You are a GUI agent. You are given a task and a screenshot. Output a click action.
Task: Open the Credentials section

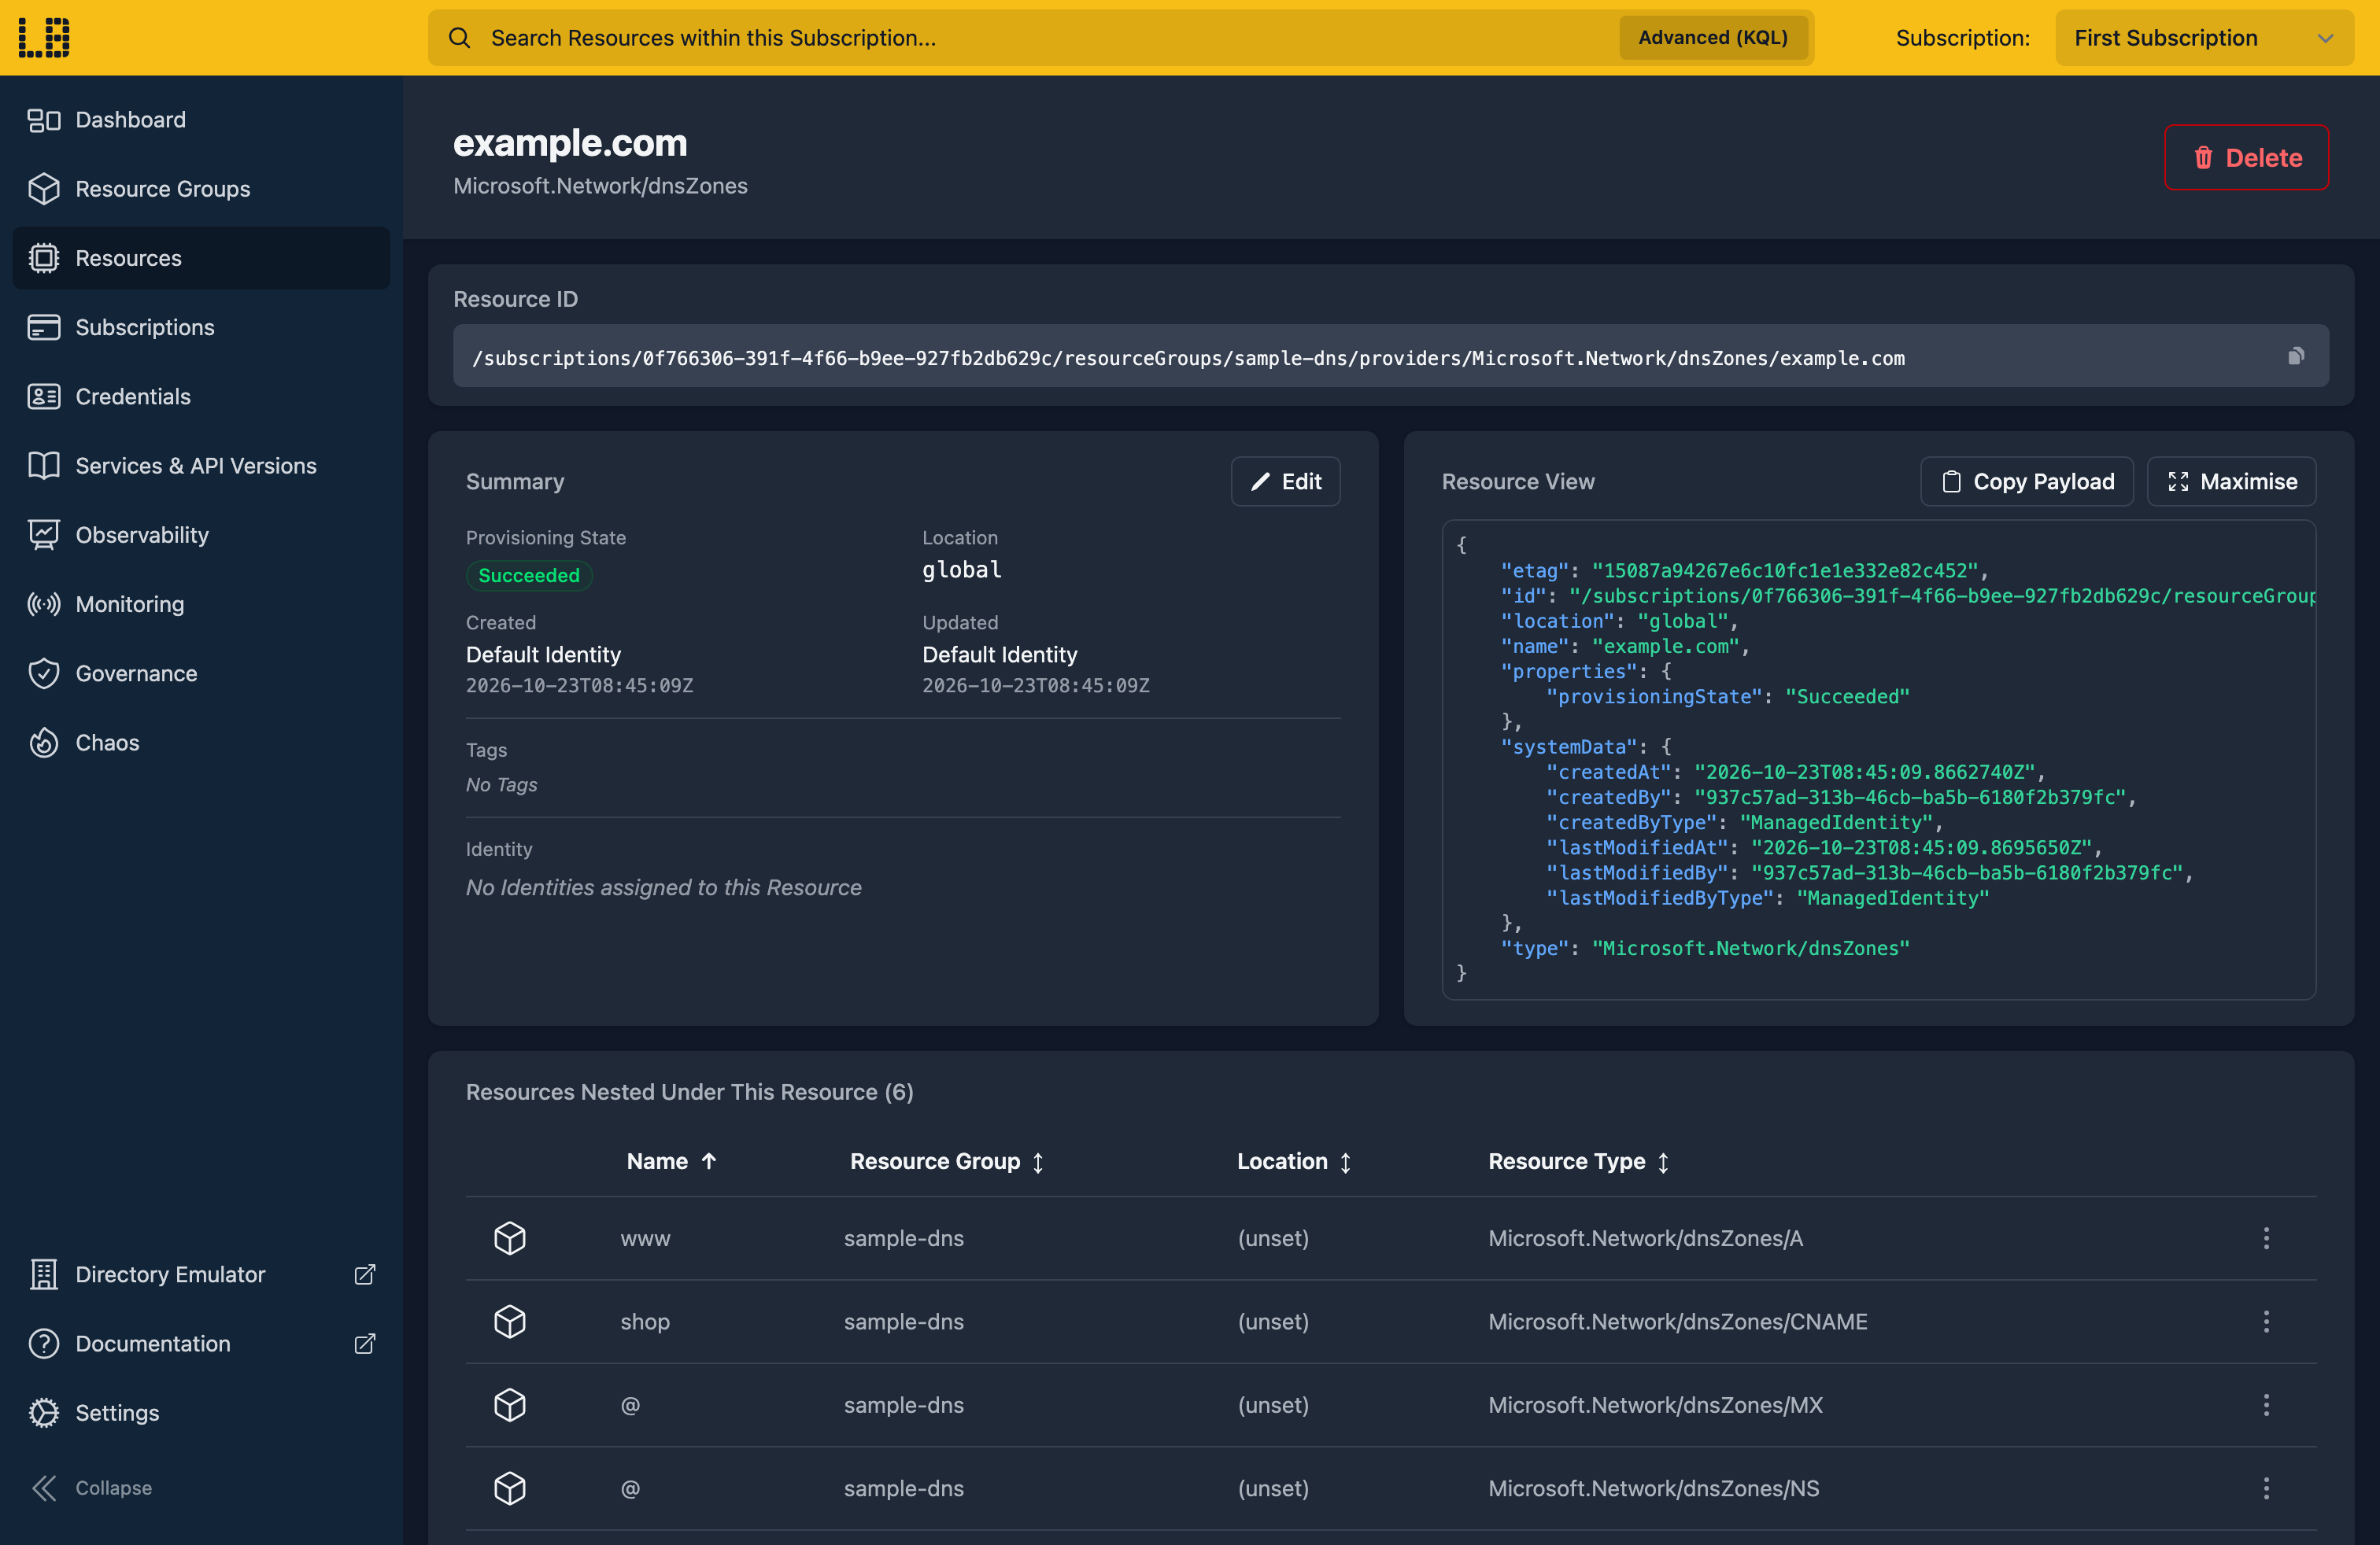[x=201, y=396]
